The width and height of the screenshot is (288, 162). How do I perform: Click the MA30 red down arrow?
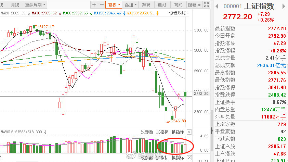click(x=60, y=13)
